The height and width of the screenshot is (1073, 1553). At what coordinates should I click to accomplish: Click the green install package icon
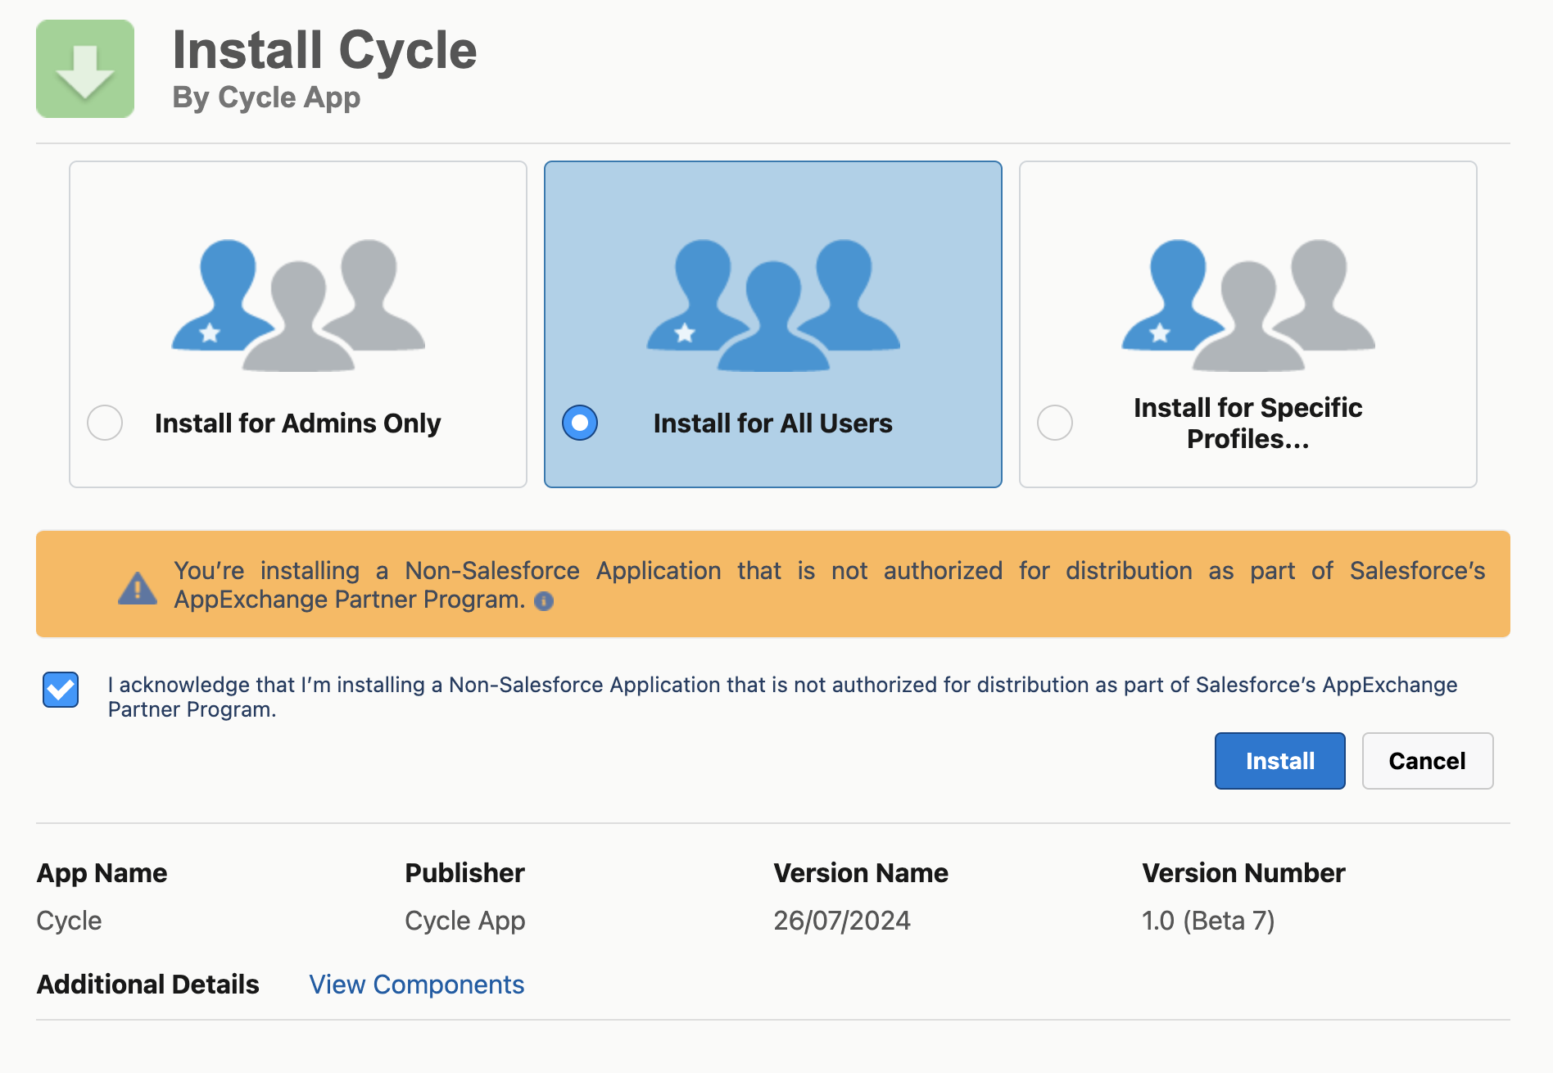click(x=85, y=69)
